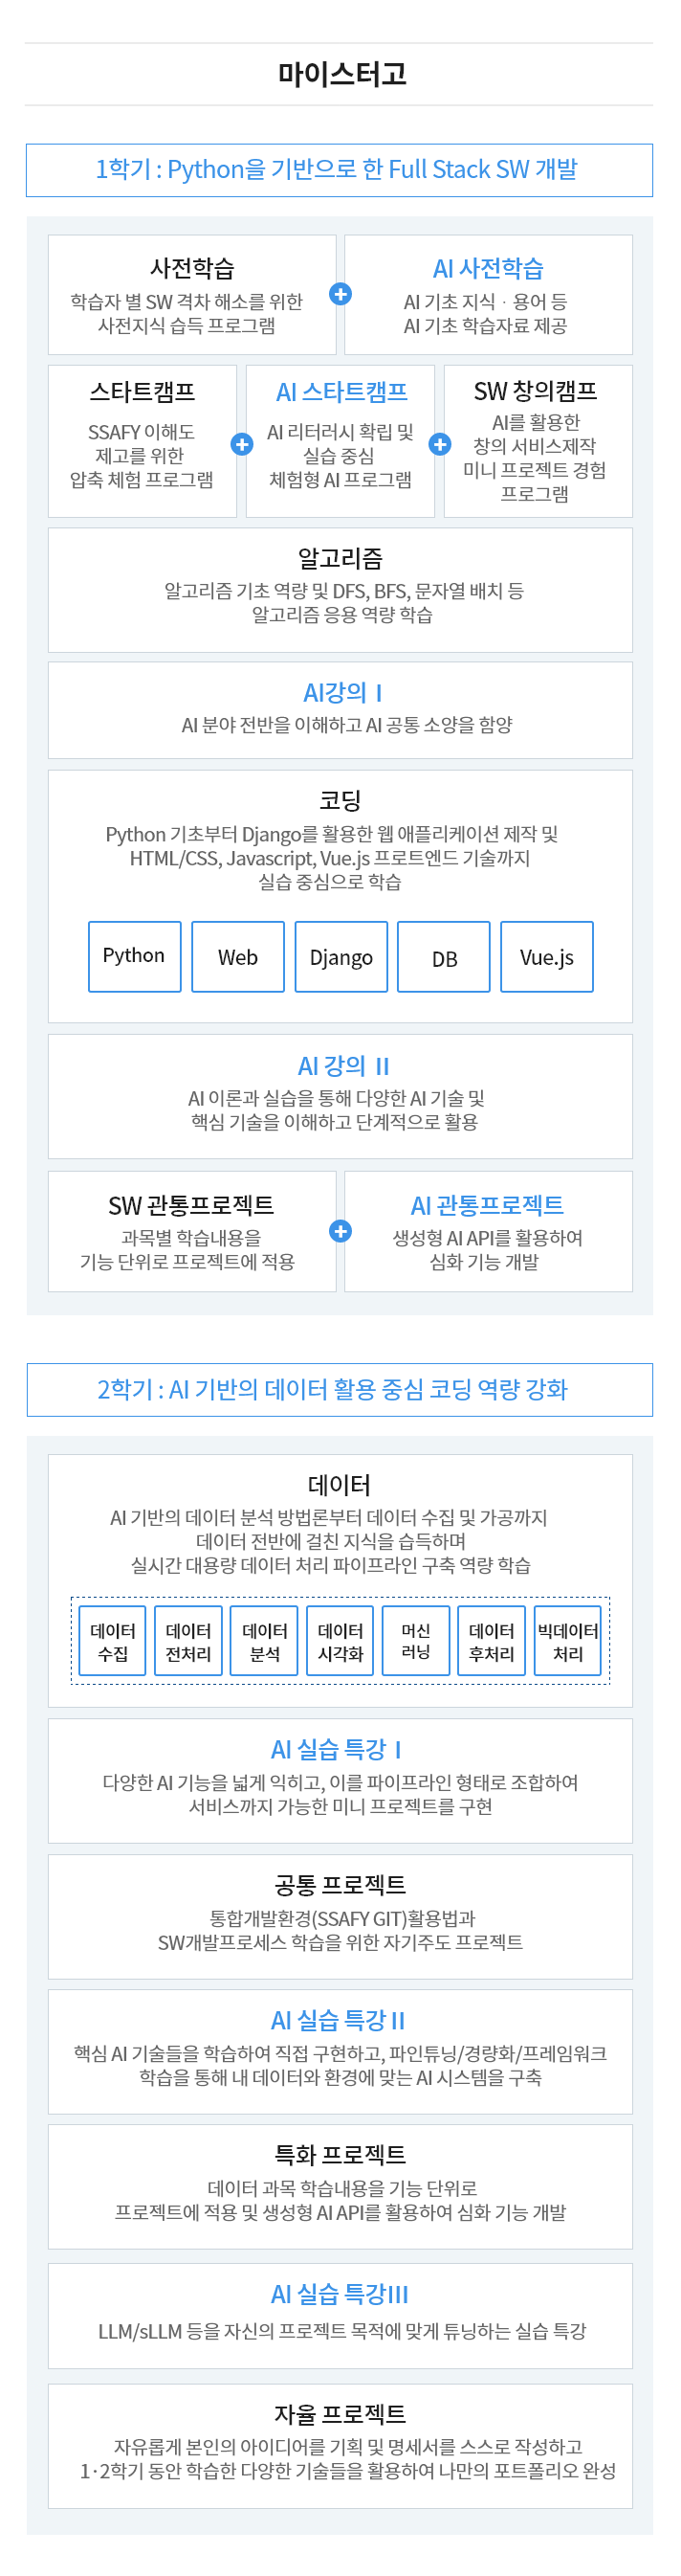Viewport: 681px width, 2576px height.
Task: Select the Django box
Action: pyautogui.click(x=341, y=957)
